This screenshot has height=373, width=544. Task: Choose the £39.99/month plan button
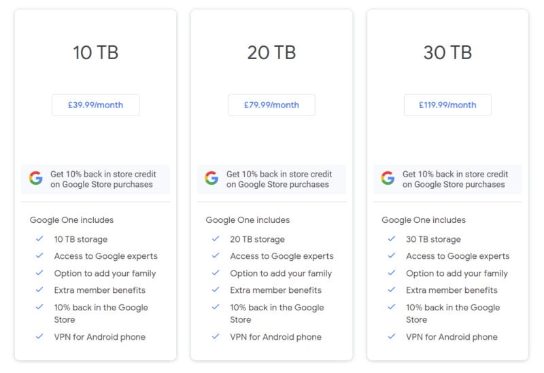click(96, 105)
